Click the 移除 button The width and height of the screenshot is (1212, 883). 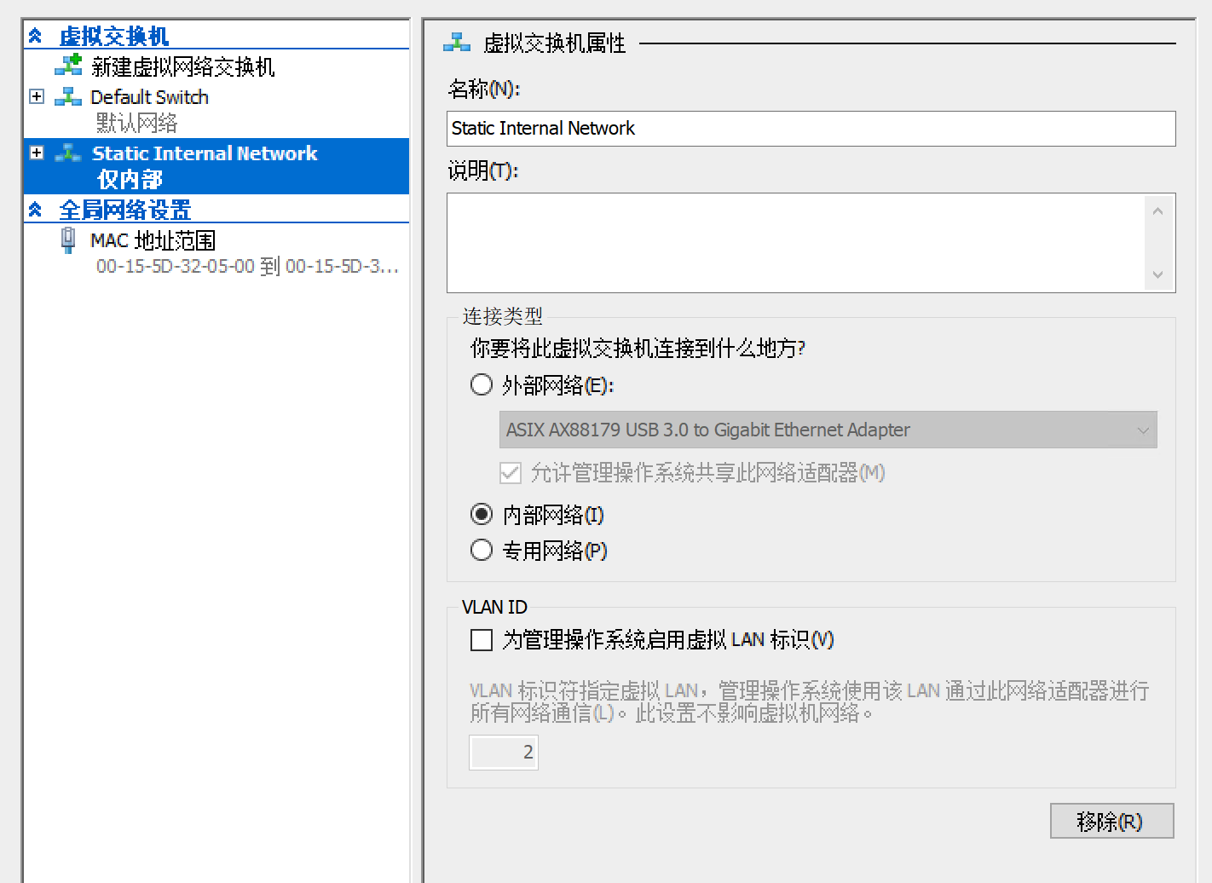1111,821
